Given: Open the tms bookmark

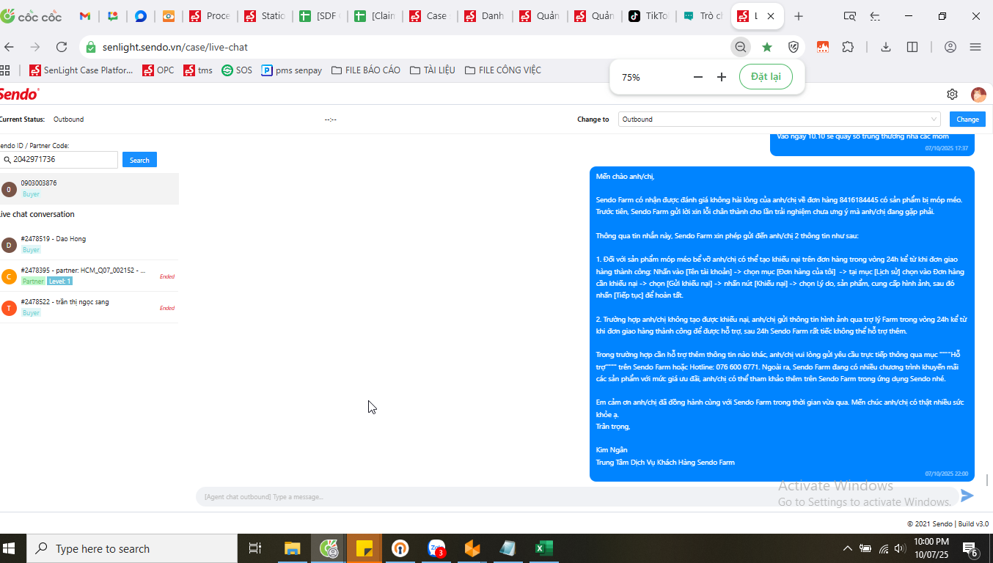Looking at the screenshot, I should (x=198, y=70).
